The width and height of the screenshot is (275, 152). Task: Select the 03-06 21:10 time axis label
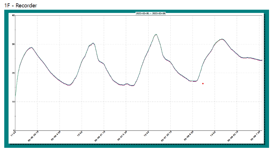[x=100, y=136]
